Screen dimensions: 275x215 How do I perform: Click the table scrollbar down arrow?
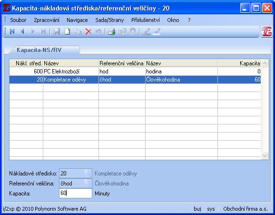[x=265, y=155]
